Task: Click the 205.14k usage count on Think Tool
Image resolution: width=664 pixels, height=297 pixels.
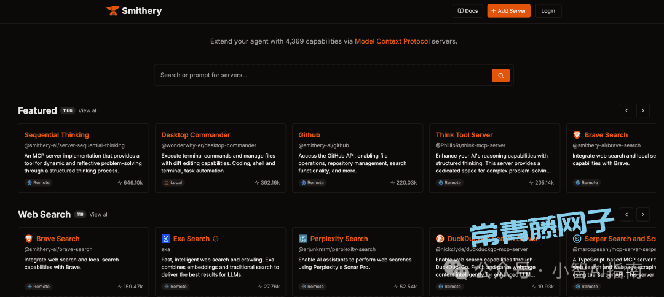Action: pos(541,183)
